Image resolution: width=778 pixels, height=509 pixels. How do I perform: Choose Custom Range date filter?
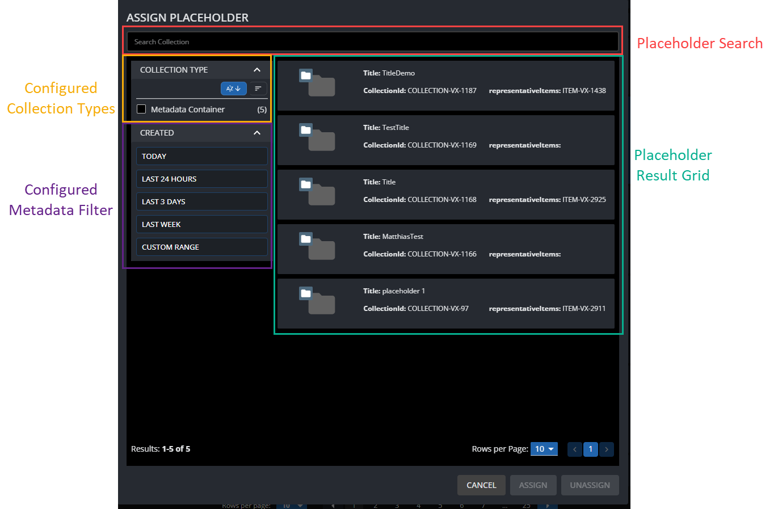pyautogui.click(x=201, y=247)
